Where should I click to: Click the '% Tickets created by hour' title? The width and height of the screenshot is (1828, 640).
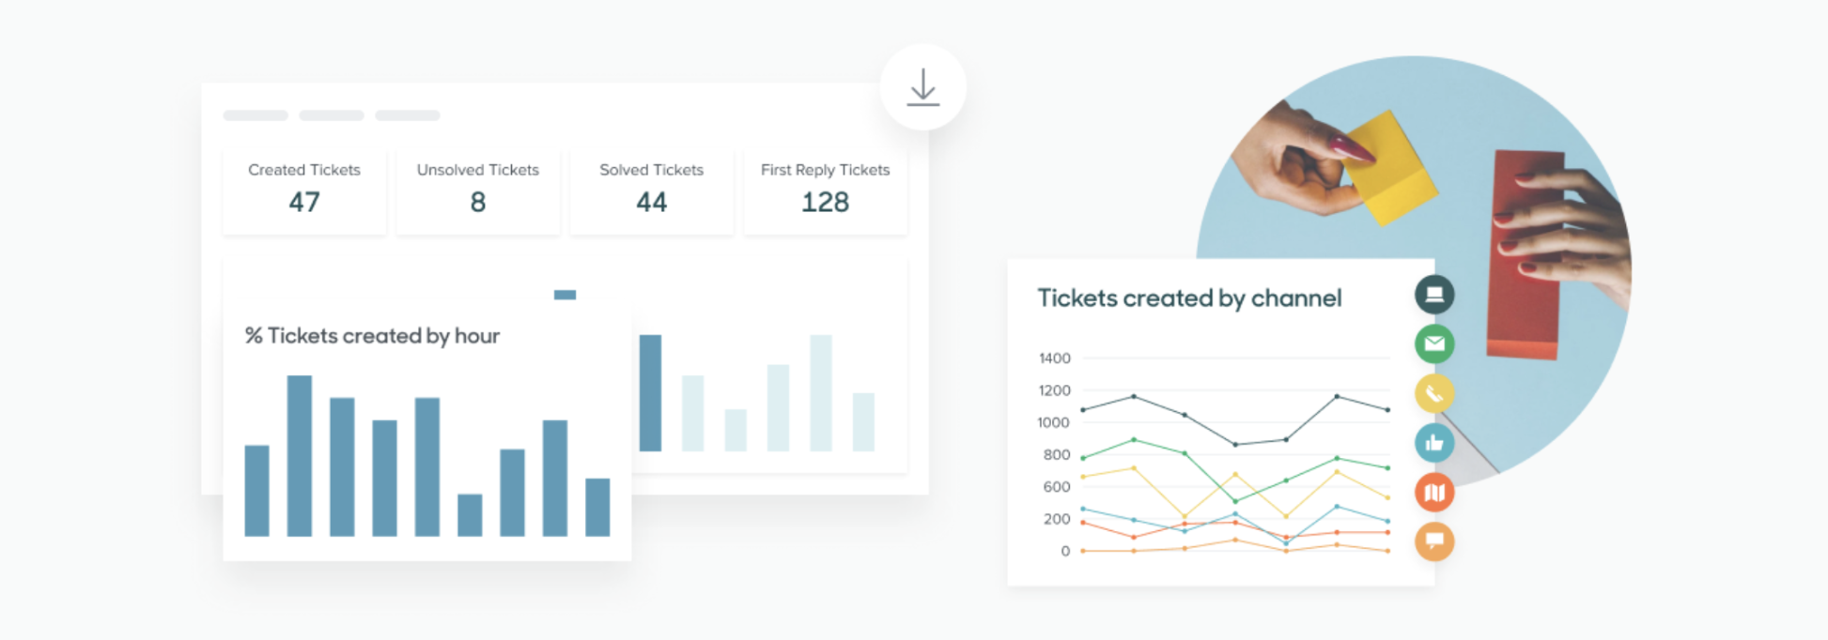[x=372, y=336]
